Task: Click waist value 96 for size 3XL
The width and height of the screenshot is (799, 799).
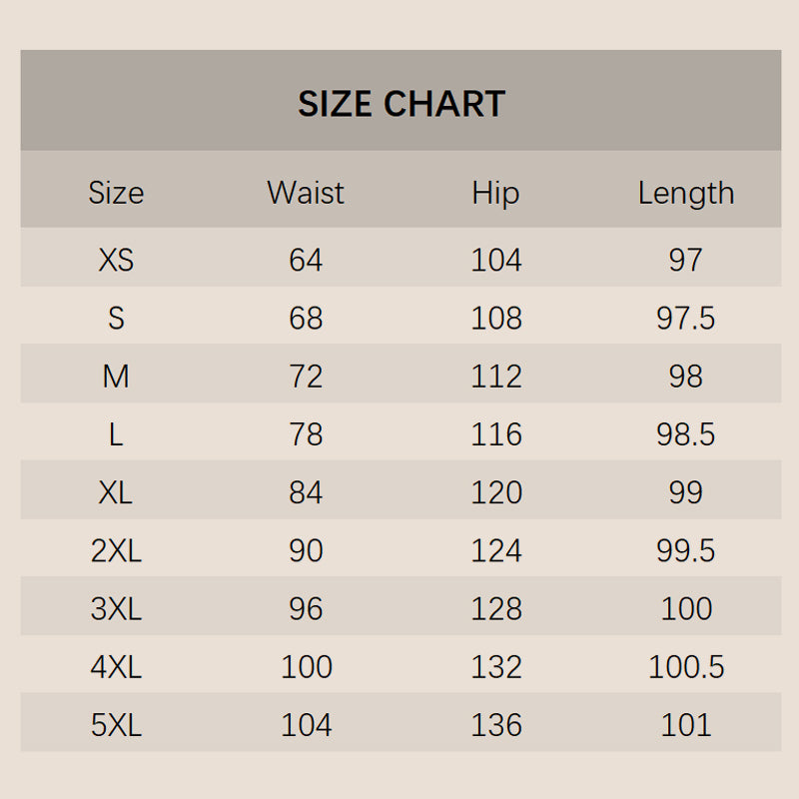Action: click(306, 608)
